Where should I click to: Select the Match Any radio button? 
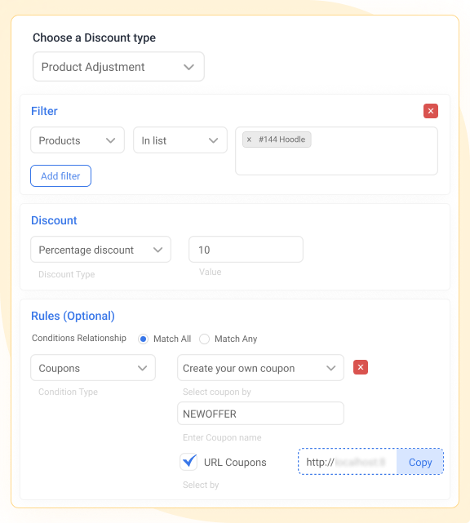click(204, 339)
